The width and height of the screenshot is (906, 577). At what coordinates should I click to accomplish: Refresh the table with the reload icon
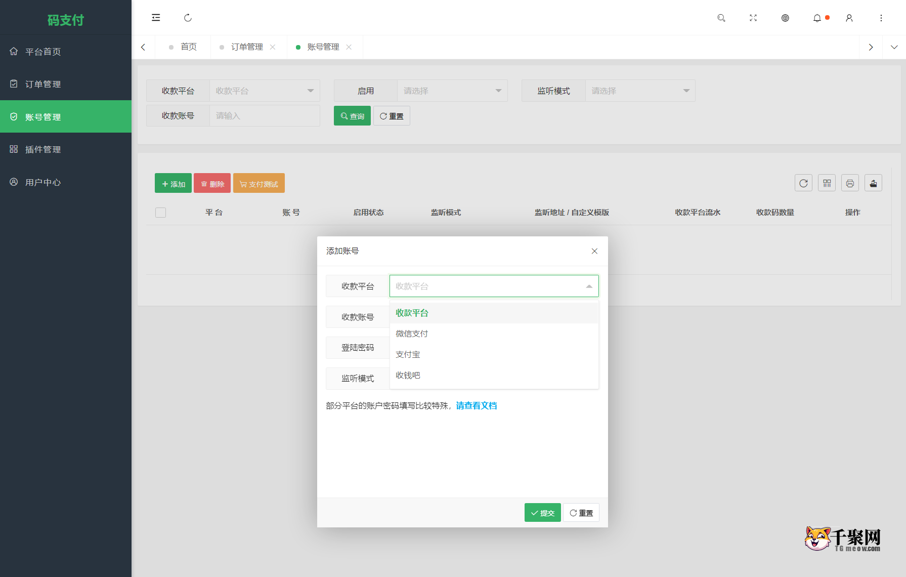pos(803,183)
